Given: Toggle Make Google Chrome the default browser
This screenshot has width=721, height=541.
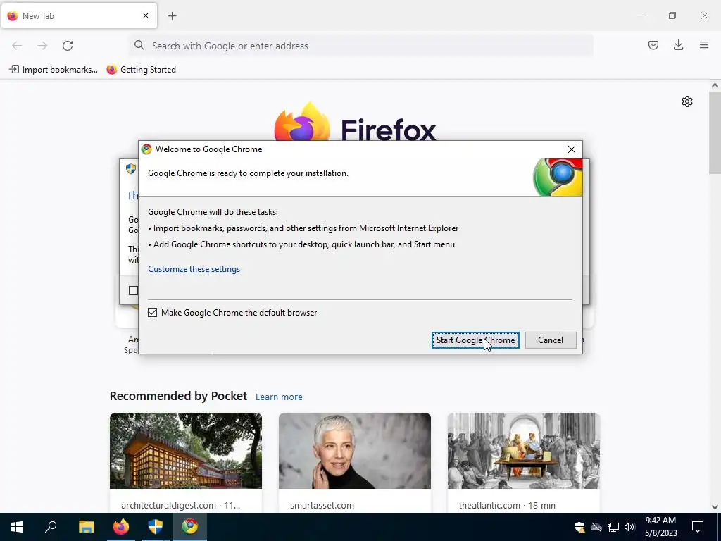Looking at the screenshot, I should [x=152, y=313].
